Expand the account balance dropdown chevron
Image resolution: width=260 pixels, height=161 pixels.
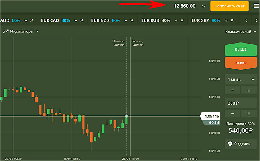(x=204, y=6)
